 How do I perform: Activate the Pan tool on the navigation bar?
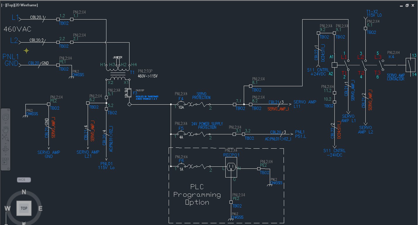6,129
